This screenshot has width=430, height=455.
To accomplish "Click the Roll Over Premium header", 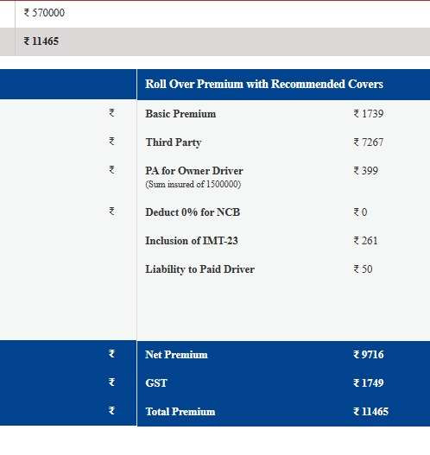I will tap(264, 84).
